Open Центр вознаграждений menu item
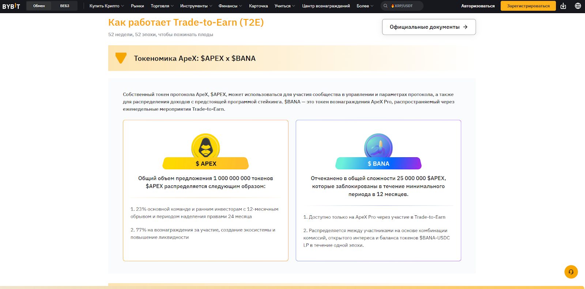This screenshot has width=585, height=289. click(x=326, y=6)
